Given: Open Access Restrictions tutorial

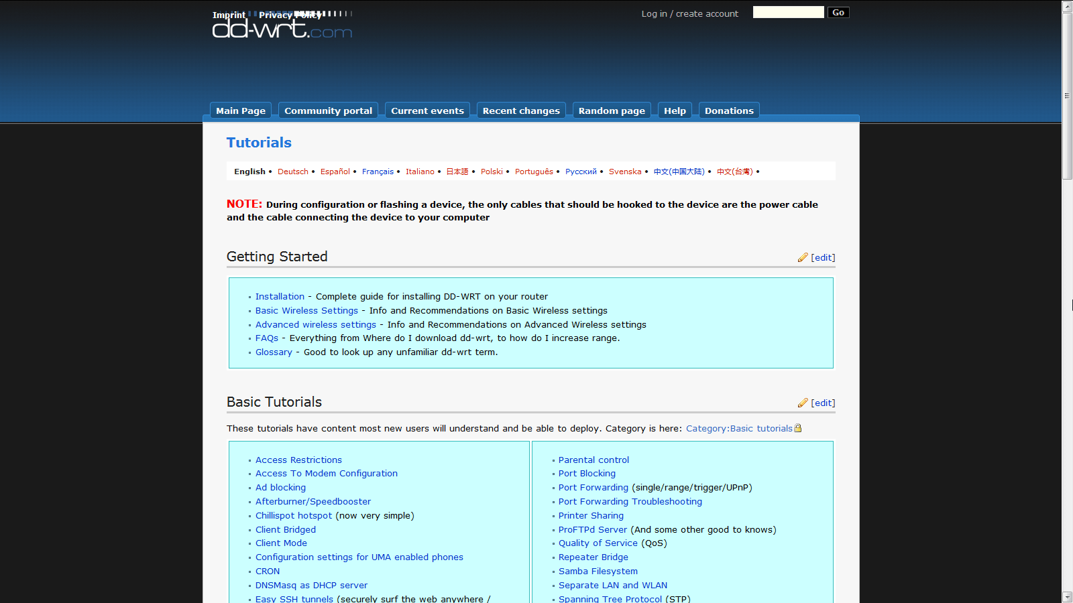Looking at the screenshot, I should 298,460.
